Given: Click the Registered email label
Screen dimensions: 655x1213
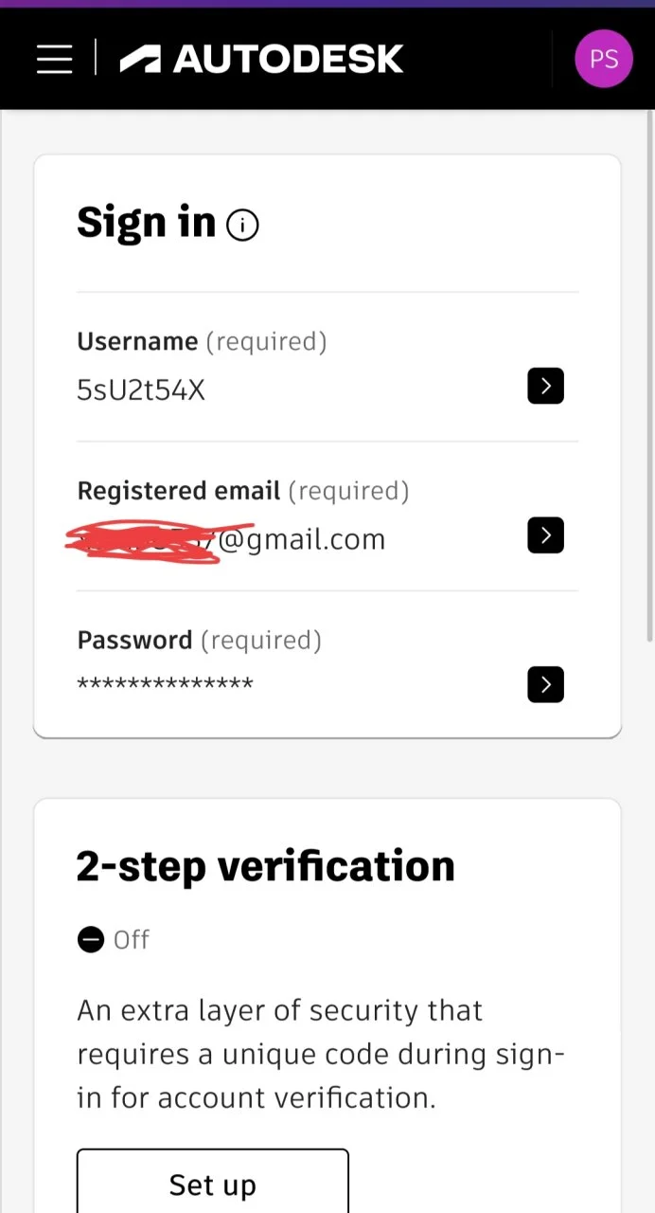Looking at the screenshot, I should (178, 491).
